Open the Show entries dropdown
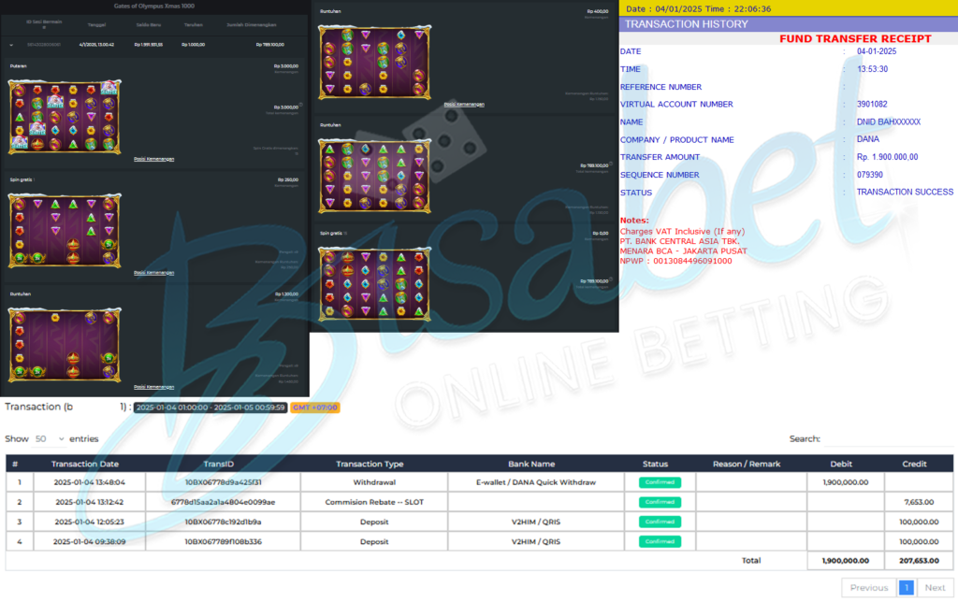This screenshot has width=958, height=601. click(49, 438)
